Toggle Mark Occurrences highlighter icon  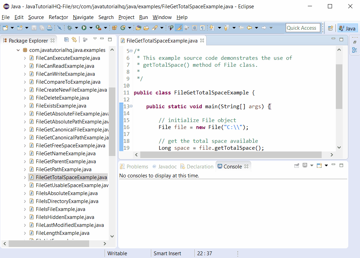(179, 28)
